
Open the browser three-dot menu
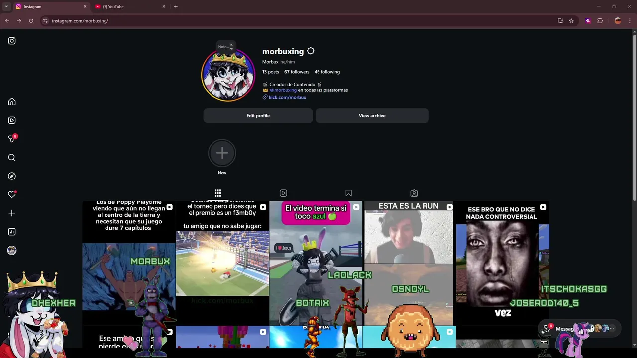[630, 21]
